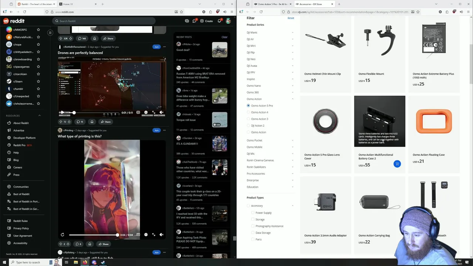Downvote the 'Drones are perfectly balanced' post
The width and height of the screenshot is (473, 266).
(69, 122)
